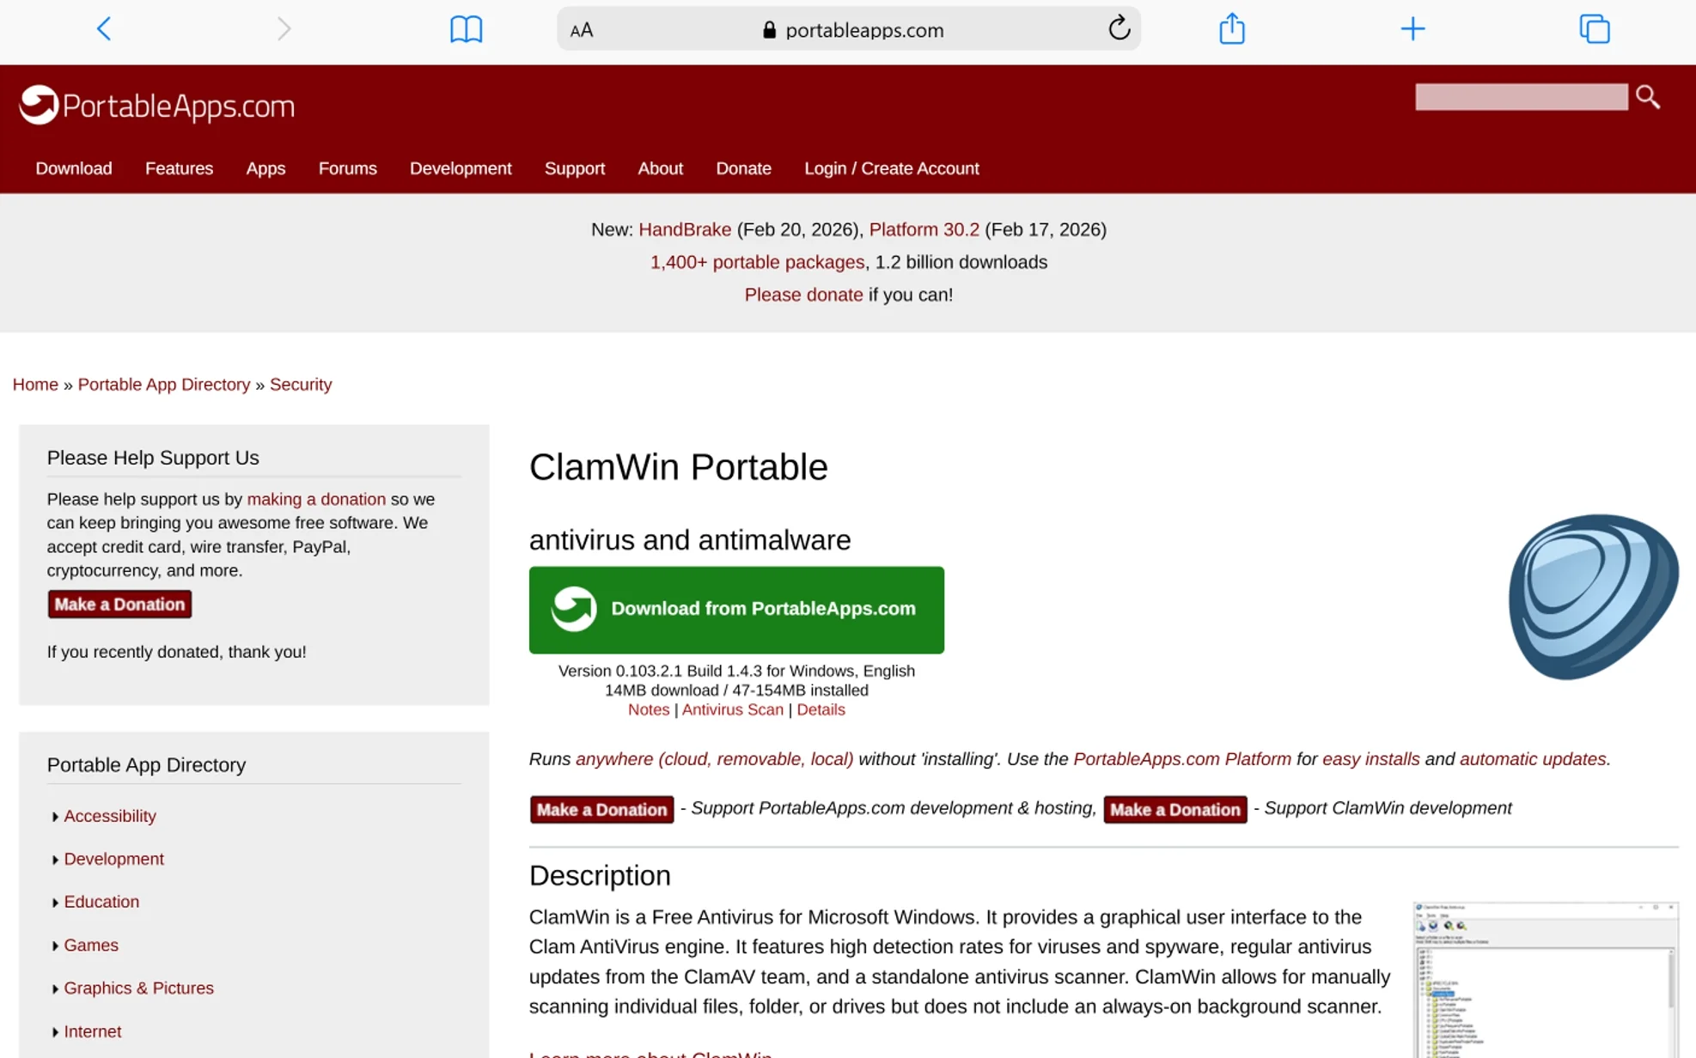This screenshot has height=1058, width=1696.
Task: Go to Home breadcrumb
Action: point(35,384)
